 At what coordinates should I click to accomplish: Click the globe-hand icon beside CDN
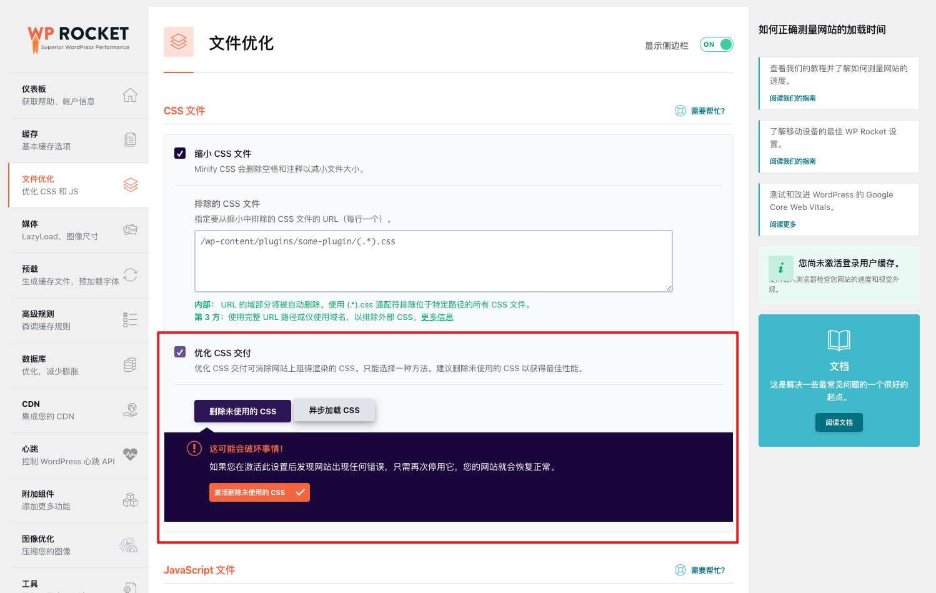(130, 410)
